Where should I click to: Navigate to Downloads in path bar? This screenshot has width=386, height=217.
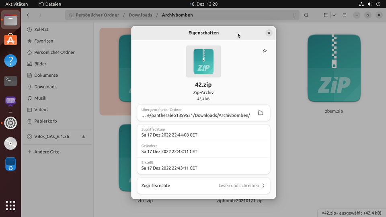coord(140,15)
